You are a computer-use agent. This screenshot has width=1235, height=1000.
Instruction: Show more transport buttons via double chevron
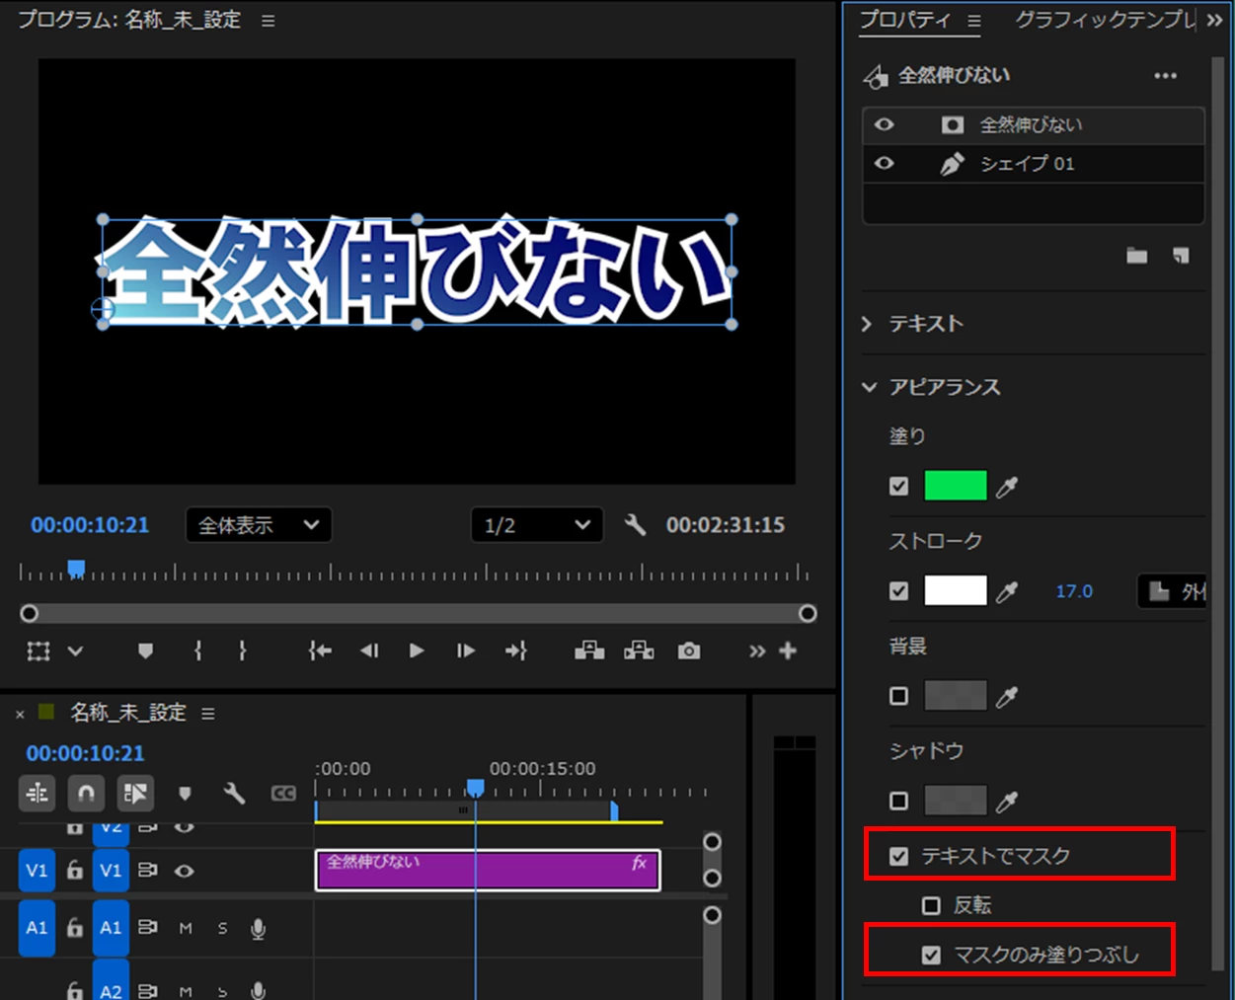(x=757, y=651)
